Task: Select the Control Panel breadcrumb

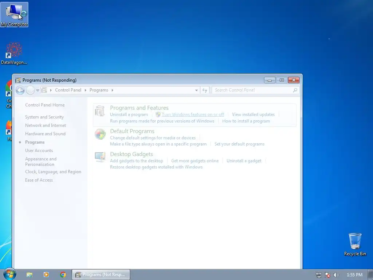Action: pos(68,90)
